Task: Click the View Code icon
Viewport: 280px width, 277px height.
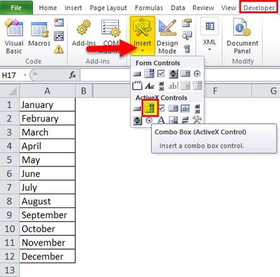Action: (x=187, y=36)
